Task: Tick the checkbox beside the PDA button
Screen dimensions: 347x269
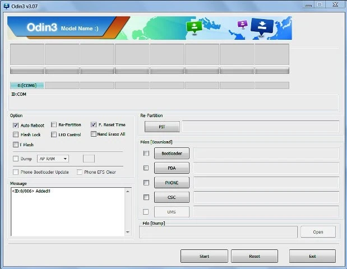Action: (x=146, y=168)
